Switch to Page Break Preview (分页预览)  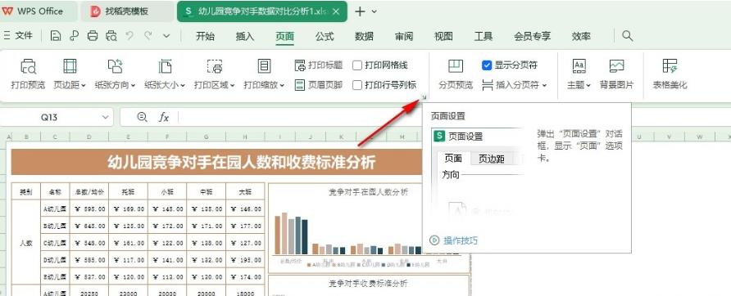tap(456, 74)
